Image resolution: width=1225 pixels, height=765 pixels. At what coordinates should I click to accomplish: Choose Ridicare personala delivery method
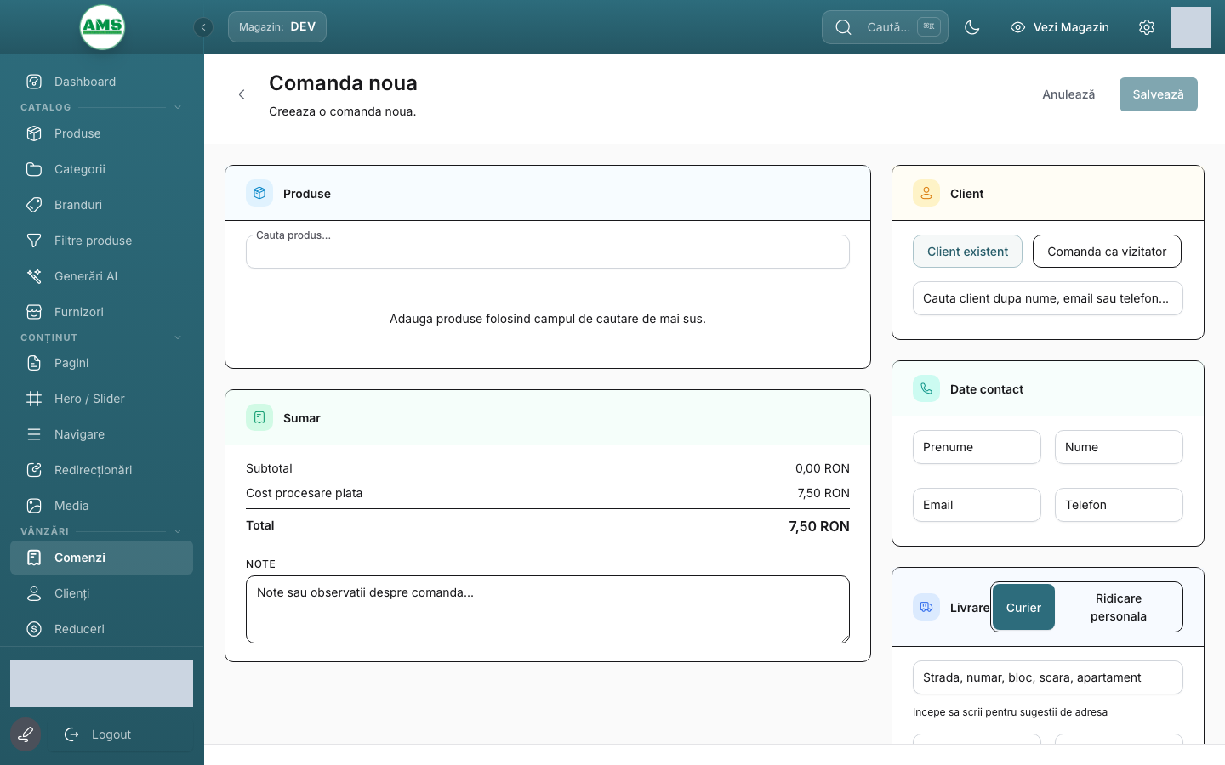click(1118, 607)
